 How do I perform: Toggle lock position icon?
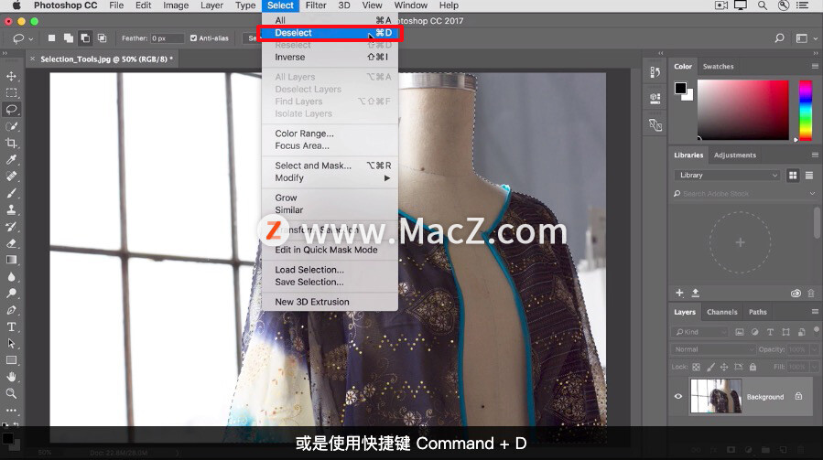[x=724, y=367]
